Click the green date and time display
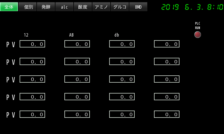This screenshot has height=134, width=224. click(x=192, y=7)
